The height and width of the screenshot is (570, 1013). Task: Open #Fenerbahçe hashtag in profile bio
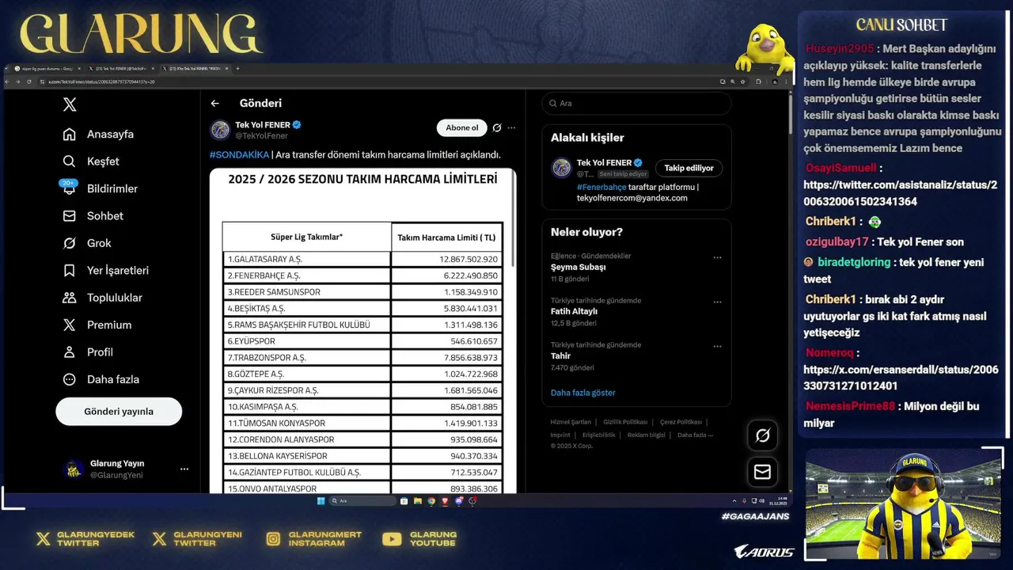pos(601,187)
